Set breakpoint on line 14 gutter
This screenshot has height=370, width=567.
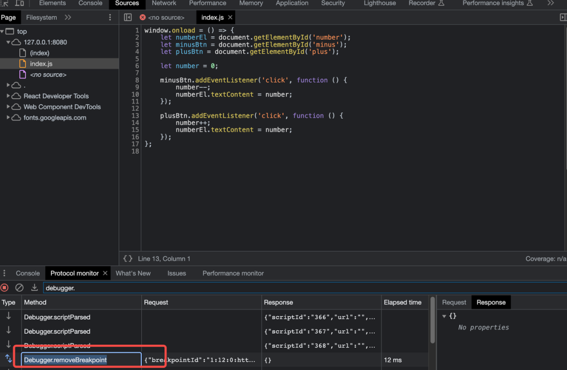click(x=135, y=122)
